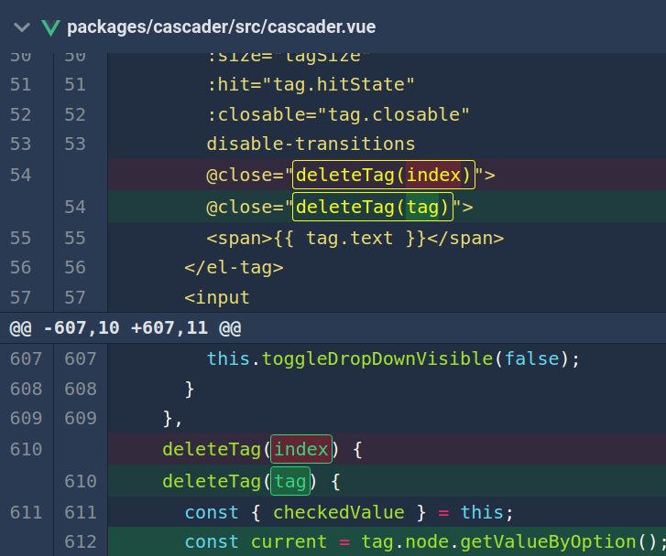This screenshot has width=666, height=556.
Task: Click the </el-tag> closing tag line
Action: tap(234, 268)
